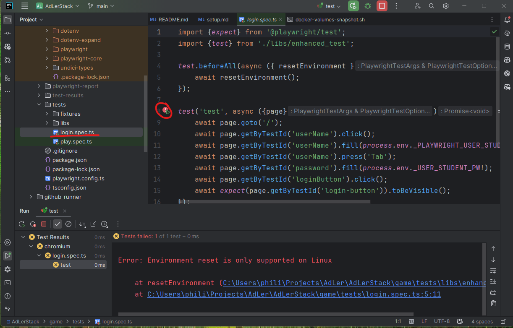Collapse the chromium node in test results
513x328 pixels.
(x=31, y=247)
